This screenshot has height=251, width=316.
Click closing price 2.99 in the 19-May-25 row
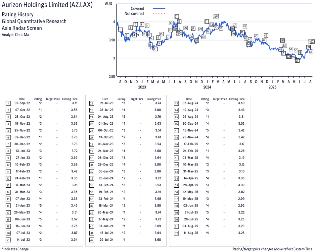click(x=241, y=199)
